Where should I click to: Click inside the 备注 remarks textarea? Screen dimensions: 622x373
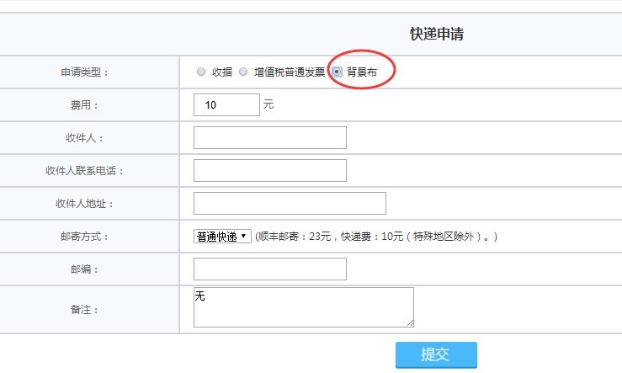(303, 306)
